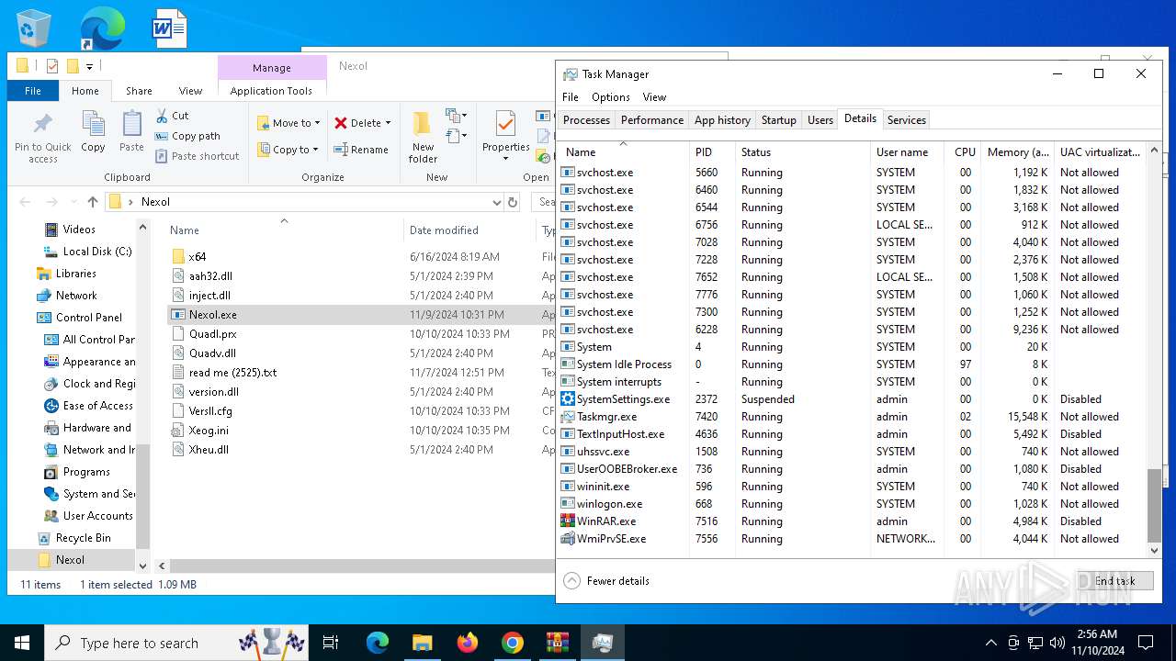
Task: Select Control Panel in navigation pane
Action: coord(89,318)
